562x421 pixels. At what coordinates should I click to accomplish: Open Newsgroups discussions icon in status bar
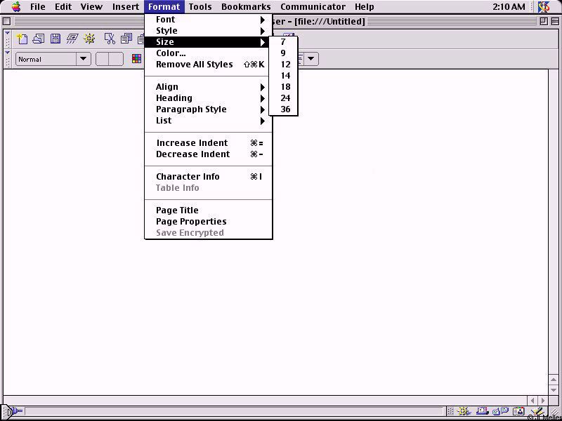[x=500, y=412]
